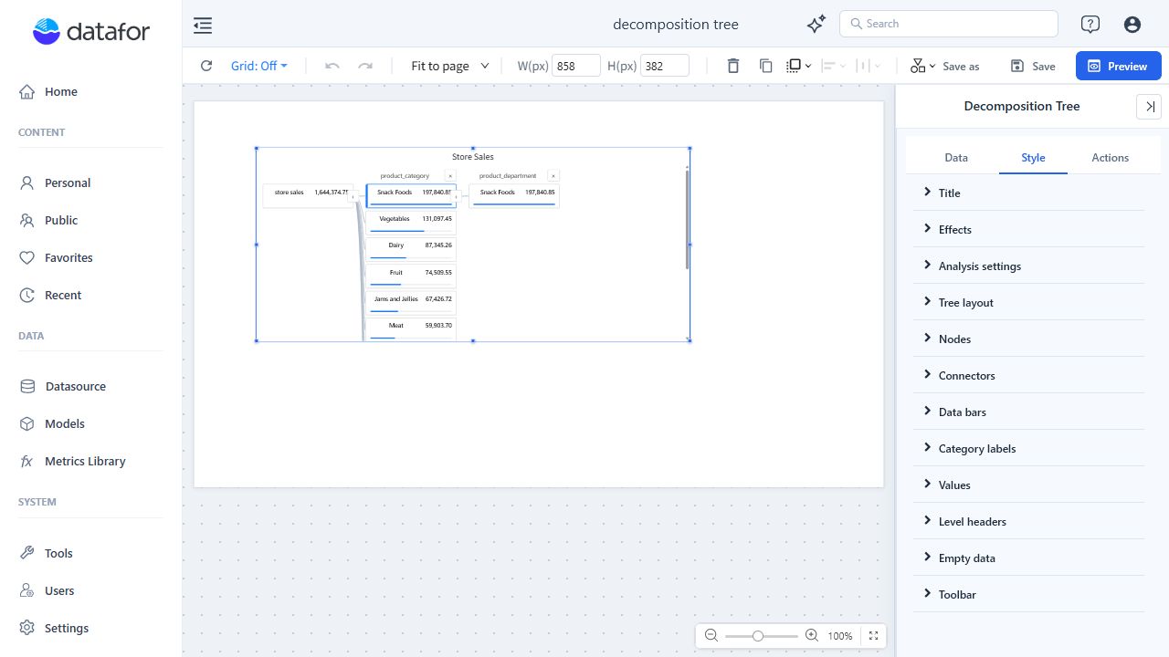Expand the Analysis settings section
This screenshot has height=657, width=1169.
tap(1028, 266)
